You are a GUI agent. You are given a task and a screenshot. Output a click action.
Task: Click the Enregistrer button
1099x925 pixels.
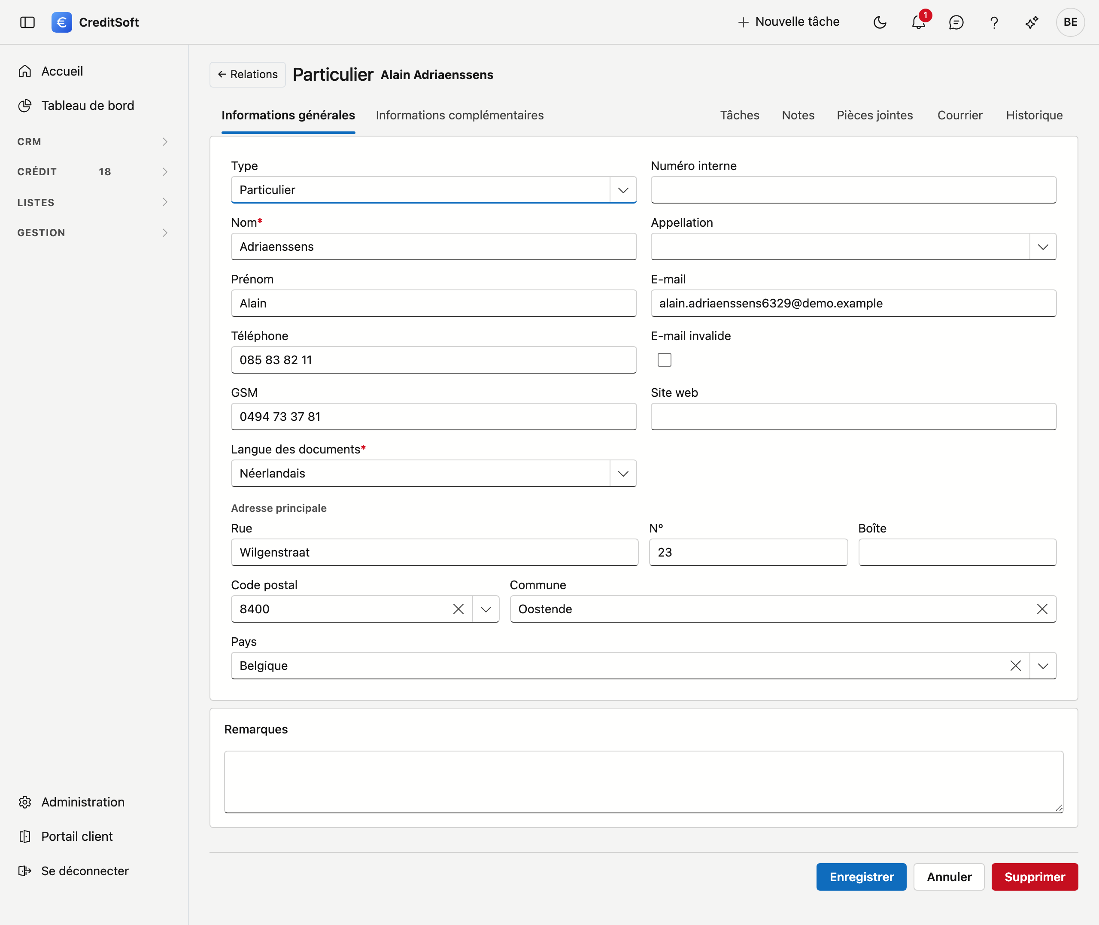861,877
